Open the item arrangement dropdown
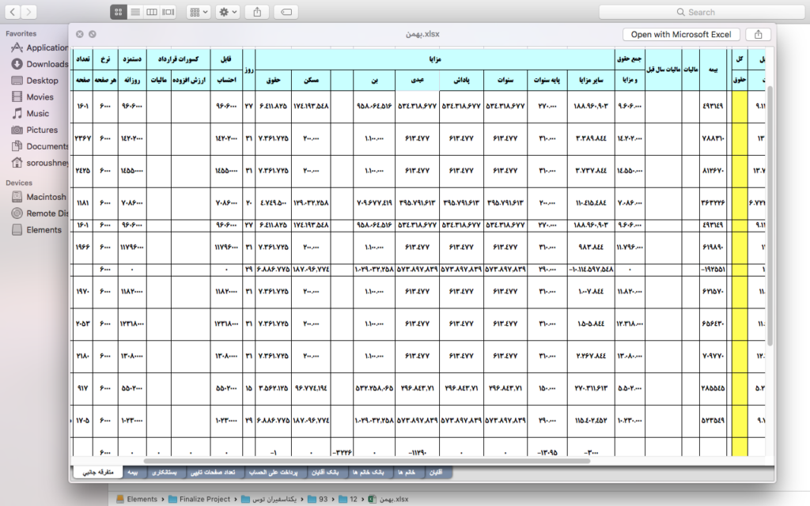The height and width of the screenshot is (506, 810). (198, 12)
